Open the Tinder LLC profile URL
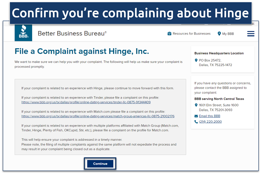The width and height of the screenshot is (261, 173). coord(86,102)
